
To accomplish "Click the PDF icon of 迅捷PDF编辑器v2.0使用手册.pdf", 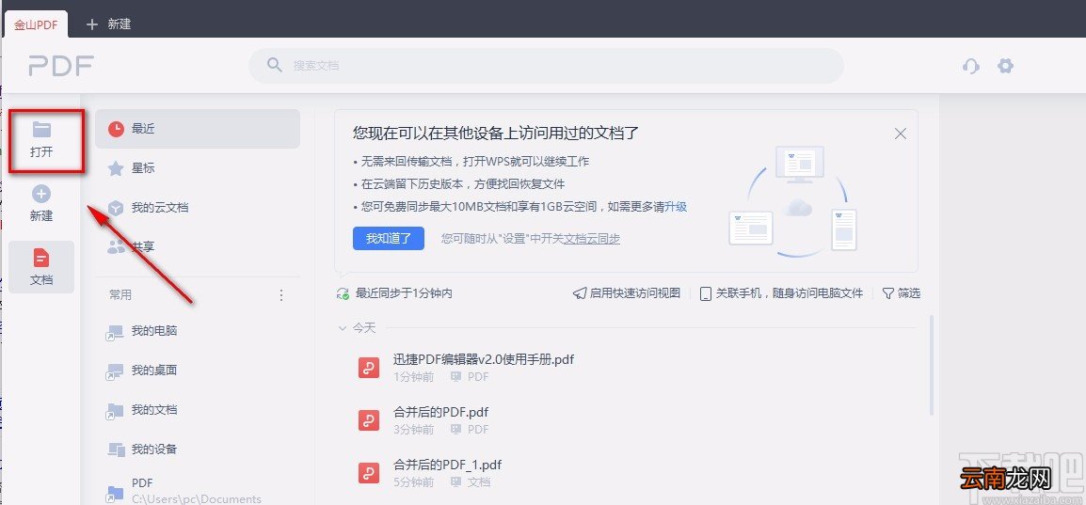I will (x=369, y=368).
